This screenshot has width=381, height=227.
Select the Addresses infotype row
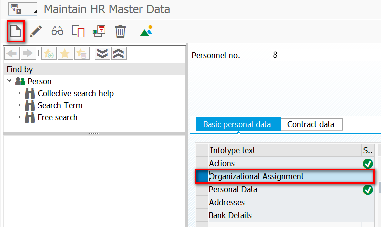[285, 203]
